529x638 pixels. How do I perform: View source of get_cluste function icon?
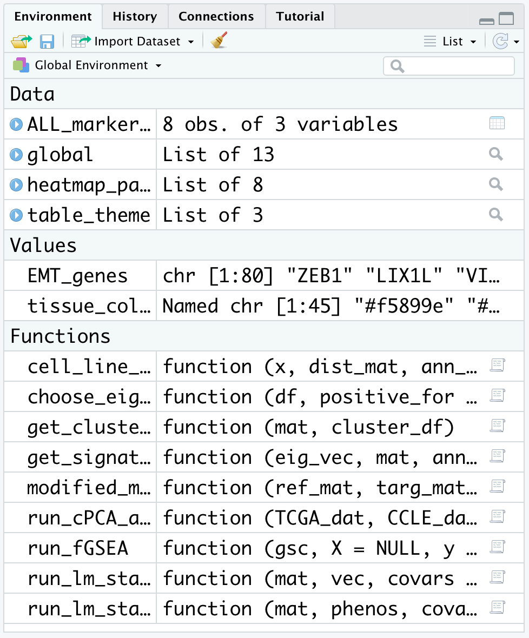tap(498, 426)
